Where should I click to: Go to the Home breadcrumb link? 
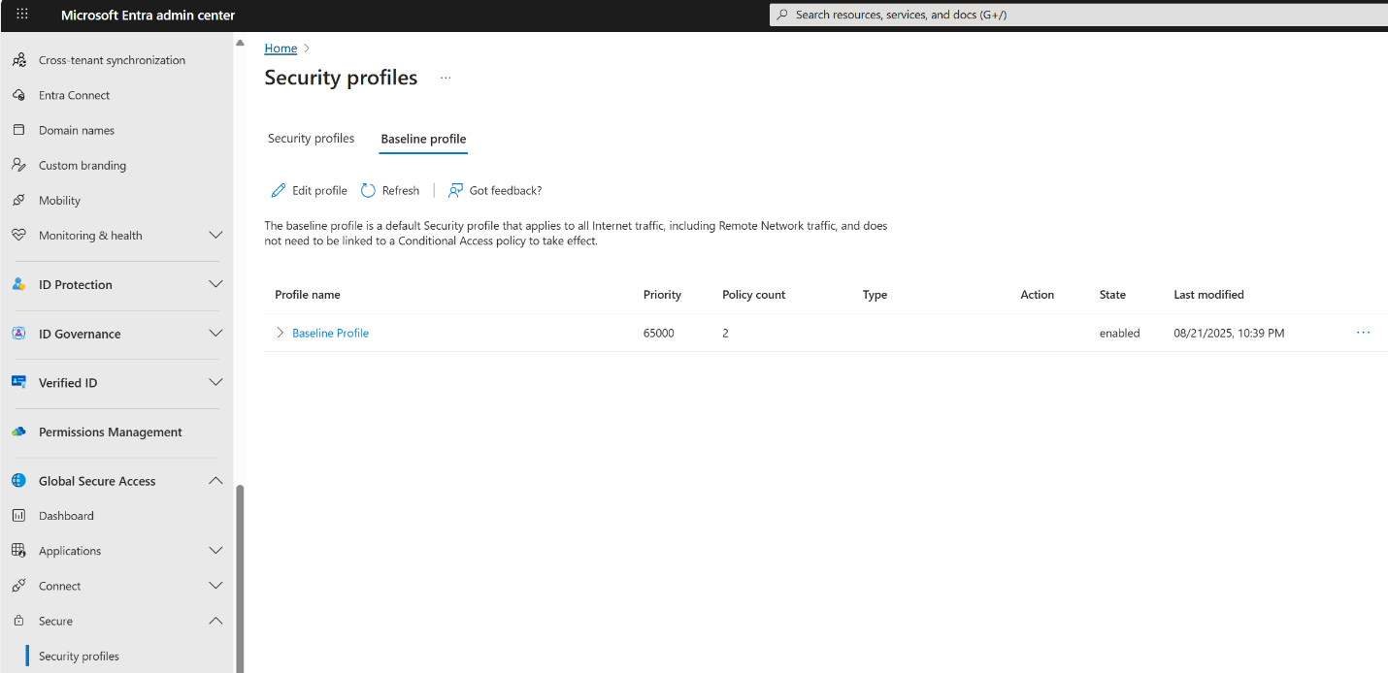click(x=281, y=48)
